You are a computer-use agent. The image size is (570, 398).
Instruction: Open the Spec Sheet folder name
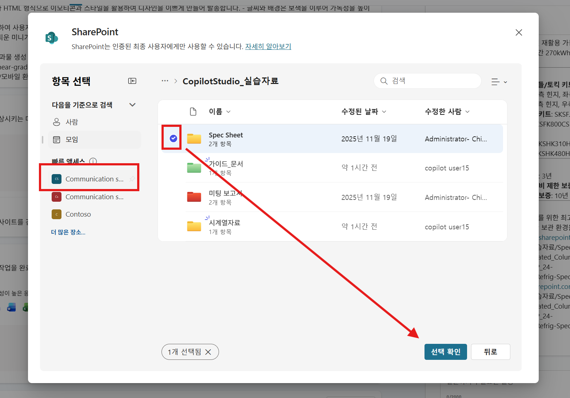coord(226,135)
